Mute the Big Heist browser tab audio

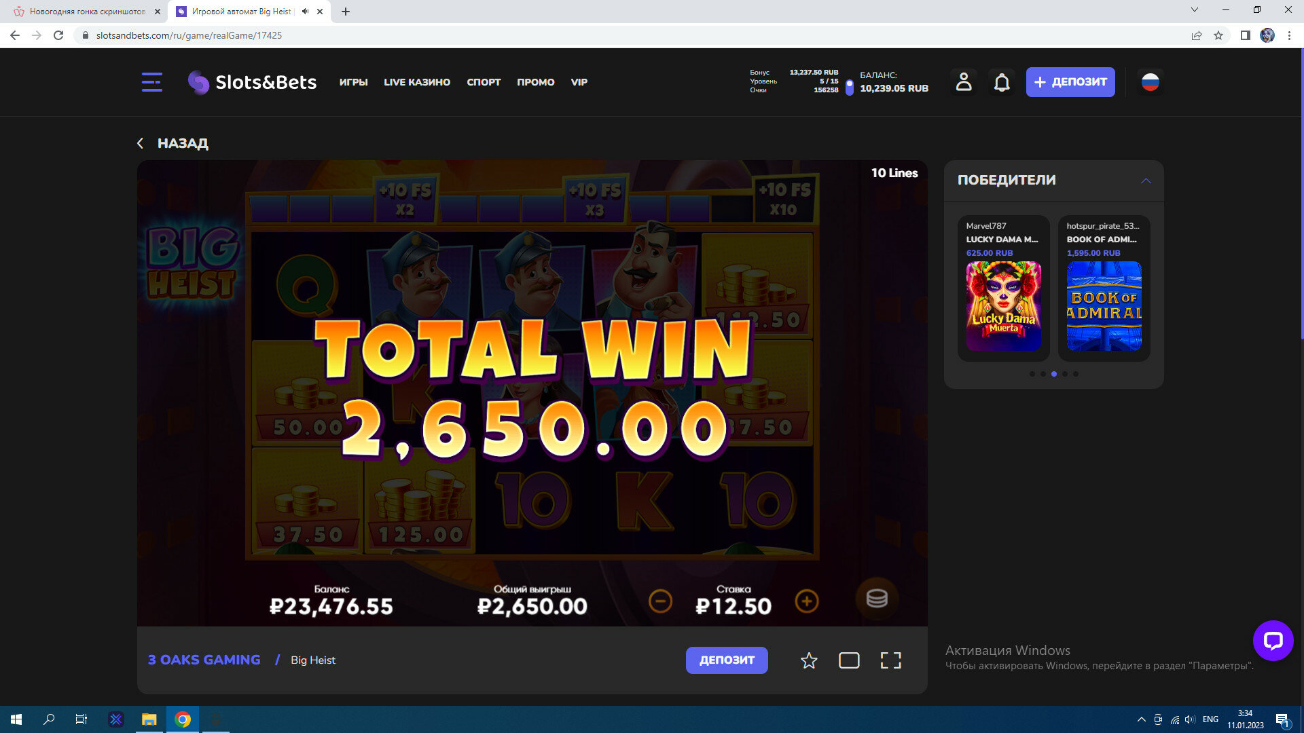pos(305,12)
